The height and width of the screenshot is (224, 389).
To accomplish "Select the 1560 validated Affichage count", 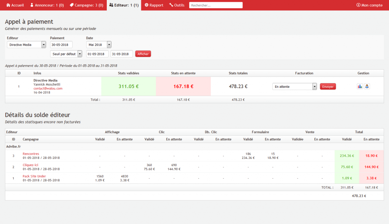I will pyautogui.click(x=100, y=176).
